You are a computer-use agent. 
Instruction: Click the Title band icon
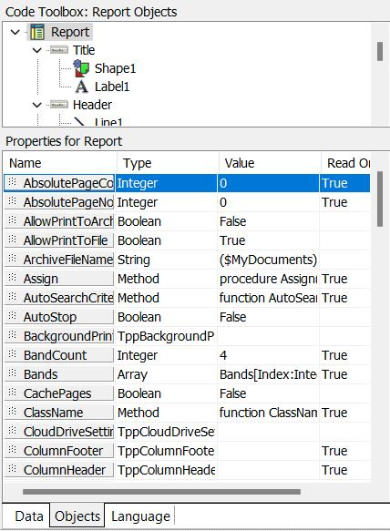59,50
